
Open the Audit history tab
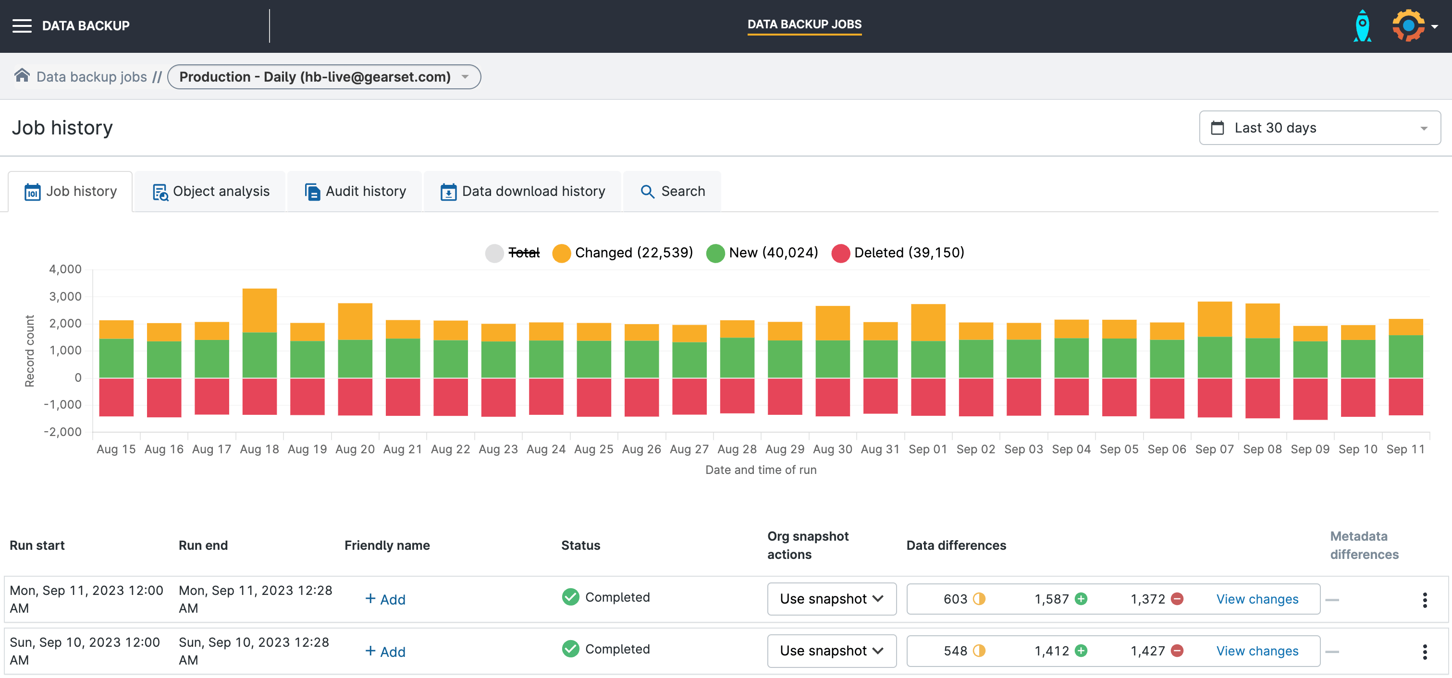click(x=355, y=192)
